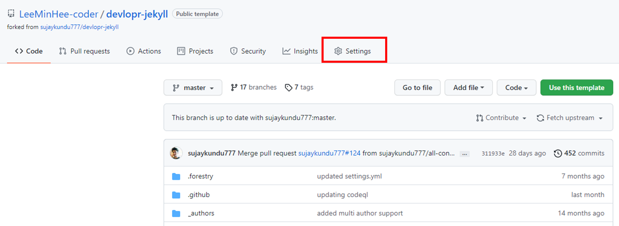This screenshot has width=619, height=226.
Task: Click the .github folder icon
Action: click(176, 195)
